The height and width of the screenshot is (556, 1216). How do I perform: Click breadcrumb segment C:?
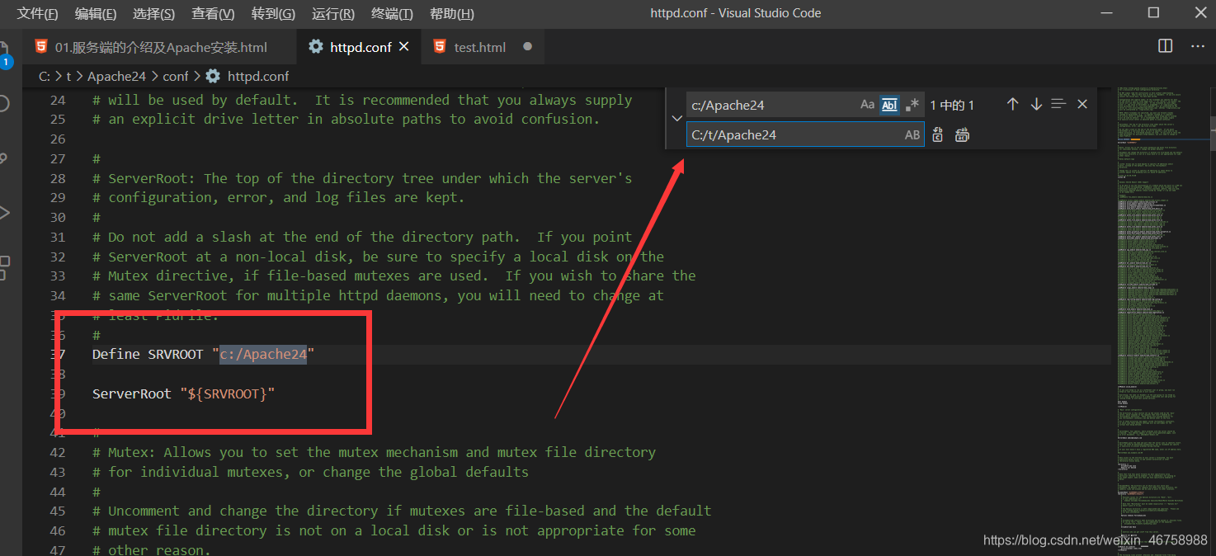pos(45,76)
